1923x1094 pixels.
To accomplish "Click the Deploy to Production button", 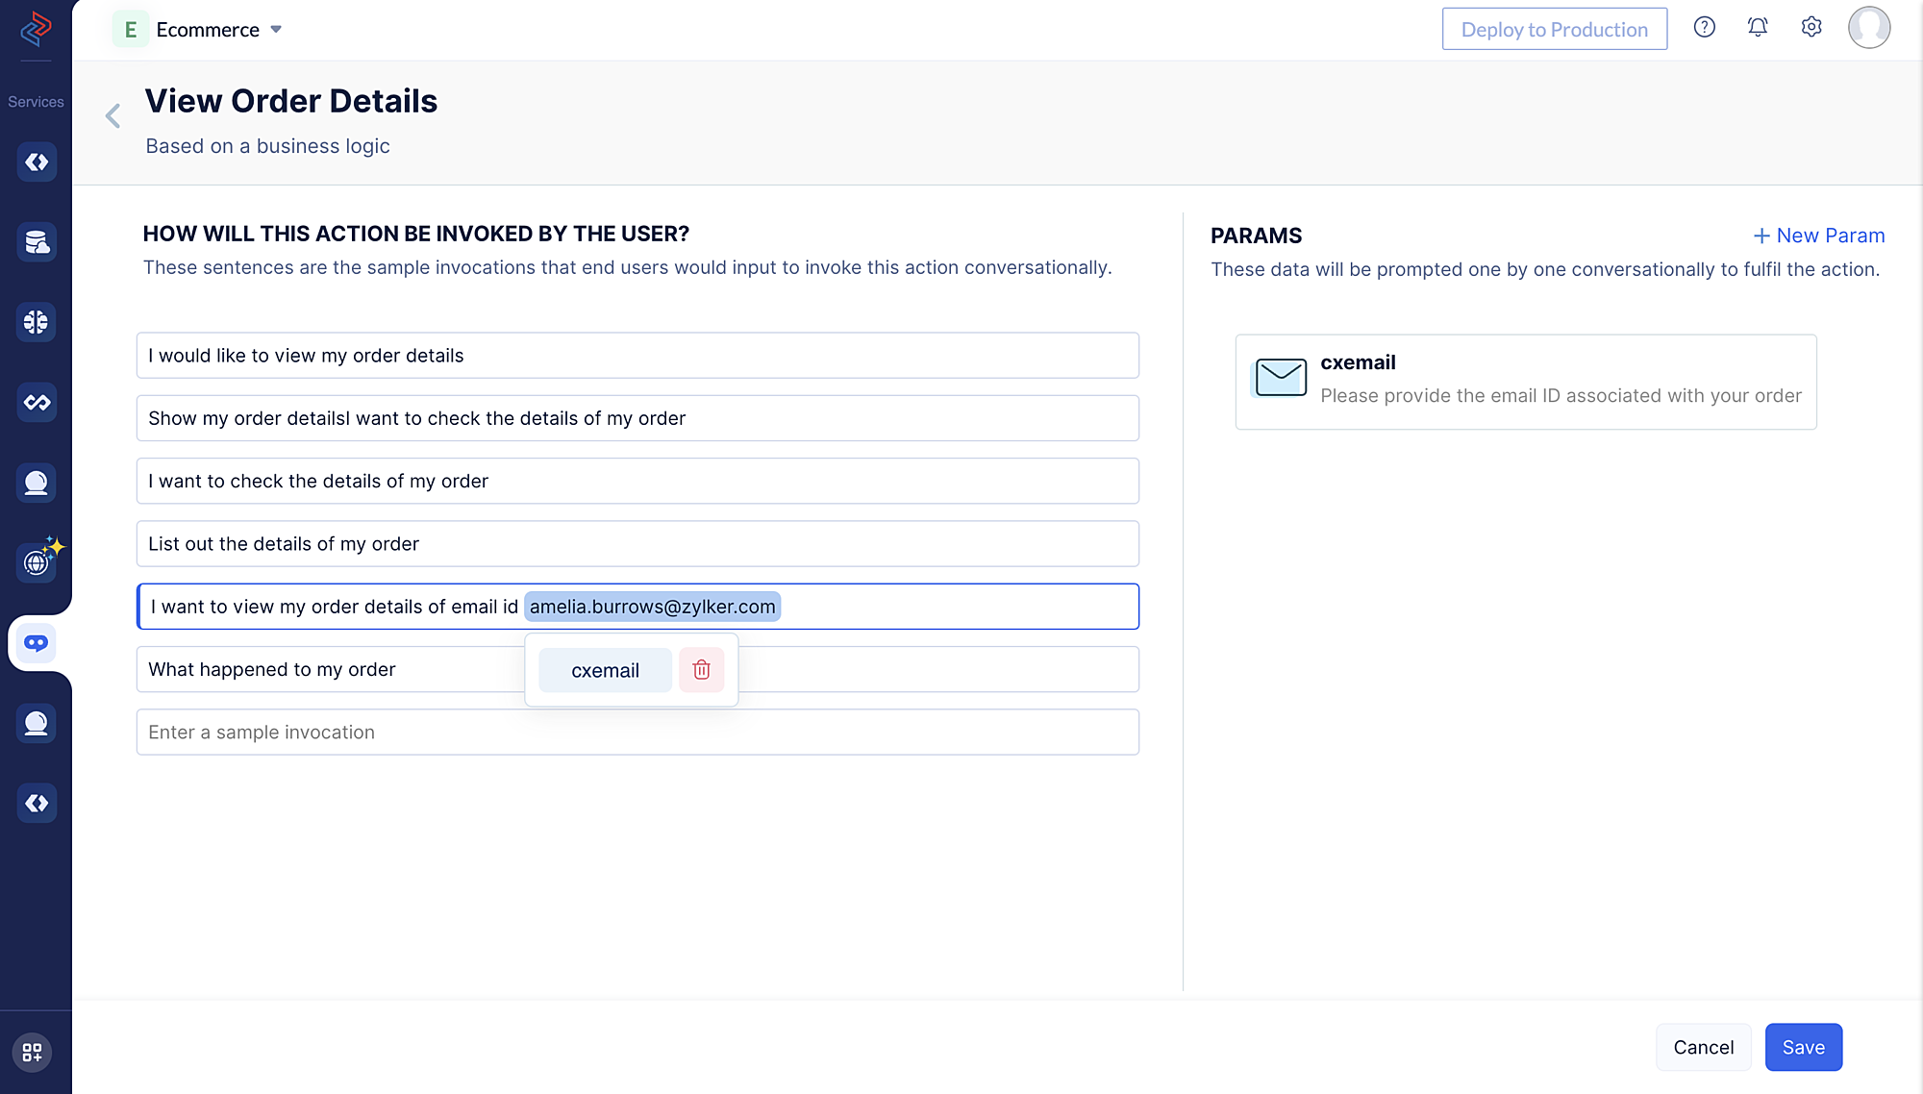I will (x=1554, y=30).
